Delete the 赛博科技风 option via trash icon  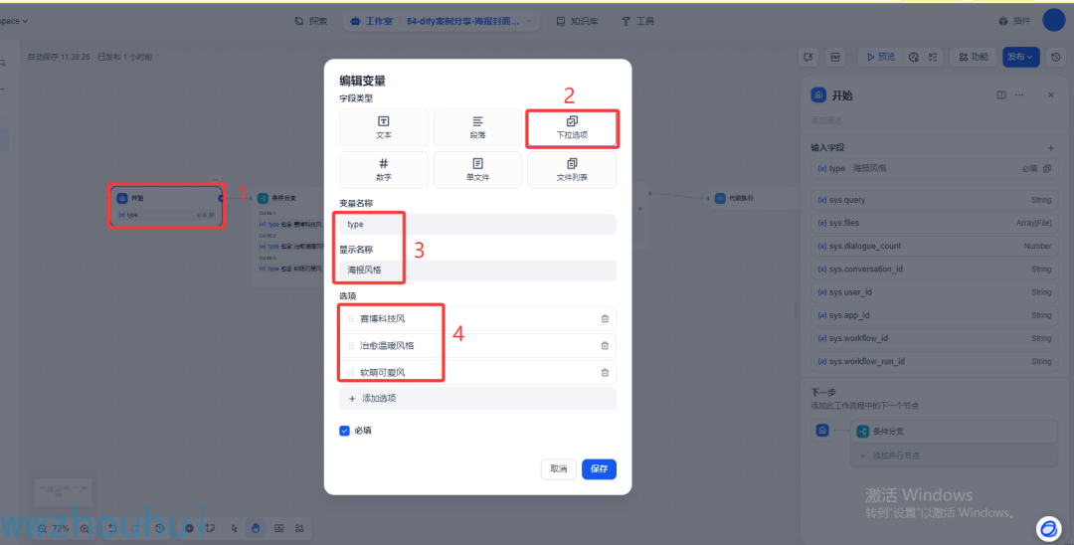605,318
